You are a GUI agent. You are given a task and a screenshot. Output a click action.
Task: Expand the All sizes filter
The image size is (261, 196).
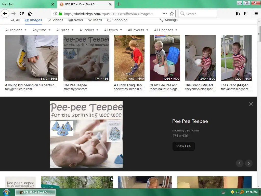click(x=65, y=30)
